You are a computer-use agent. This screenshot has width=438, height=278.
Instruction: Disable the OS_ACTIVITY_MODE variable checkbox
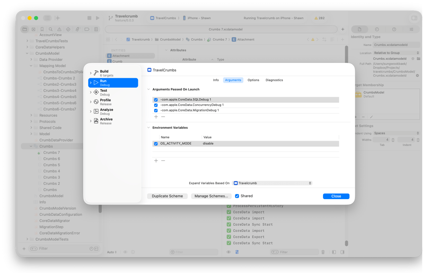pyautogui.click(x=156, y=144)
